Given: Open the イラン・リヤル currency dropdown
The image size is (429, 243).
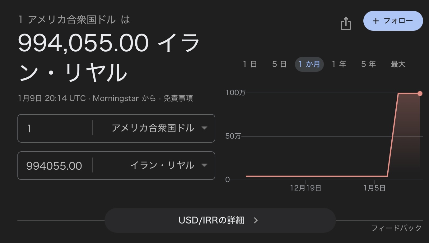Looking at the screenshot, I should (162, 165).
